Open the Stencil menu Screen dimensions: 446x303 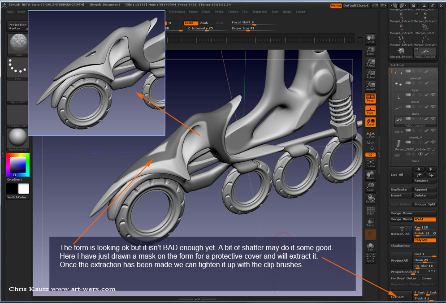click(x=206, y=12)
